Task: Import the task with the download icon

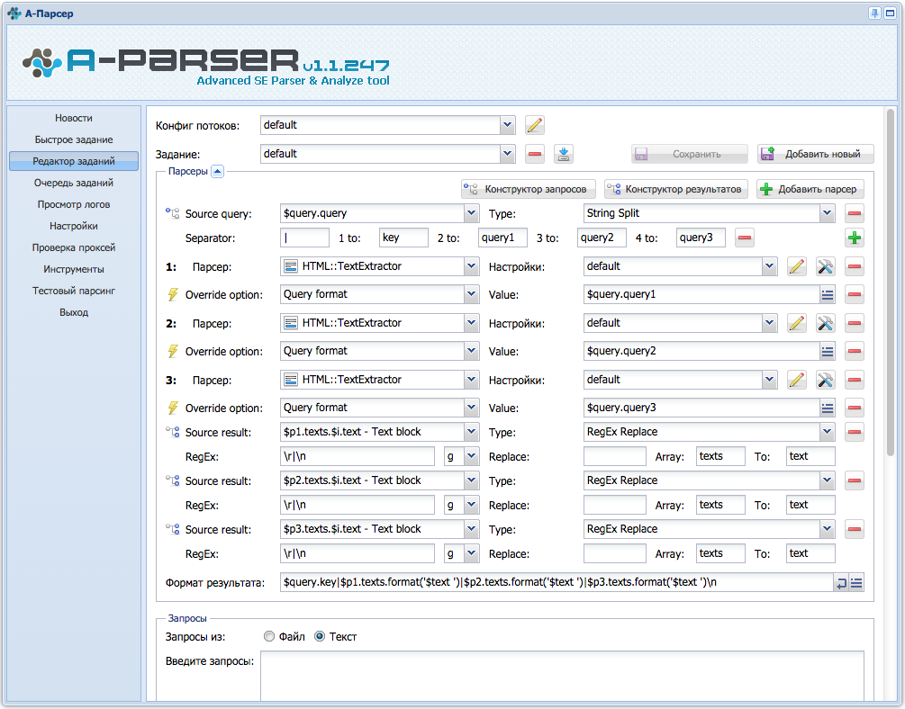Action: 564,154
